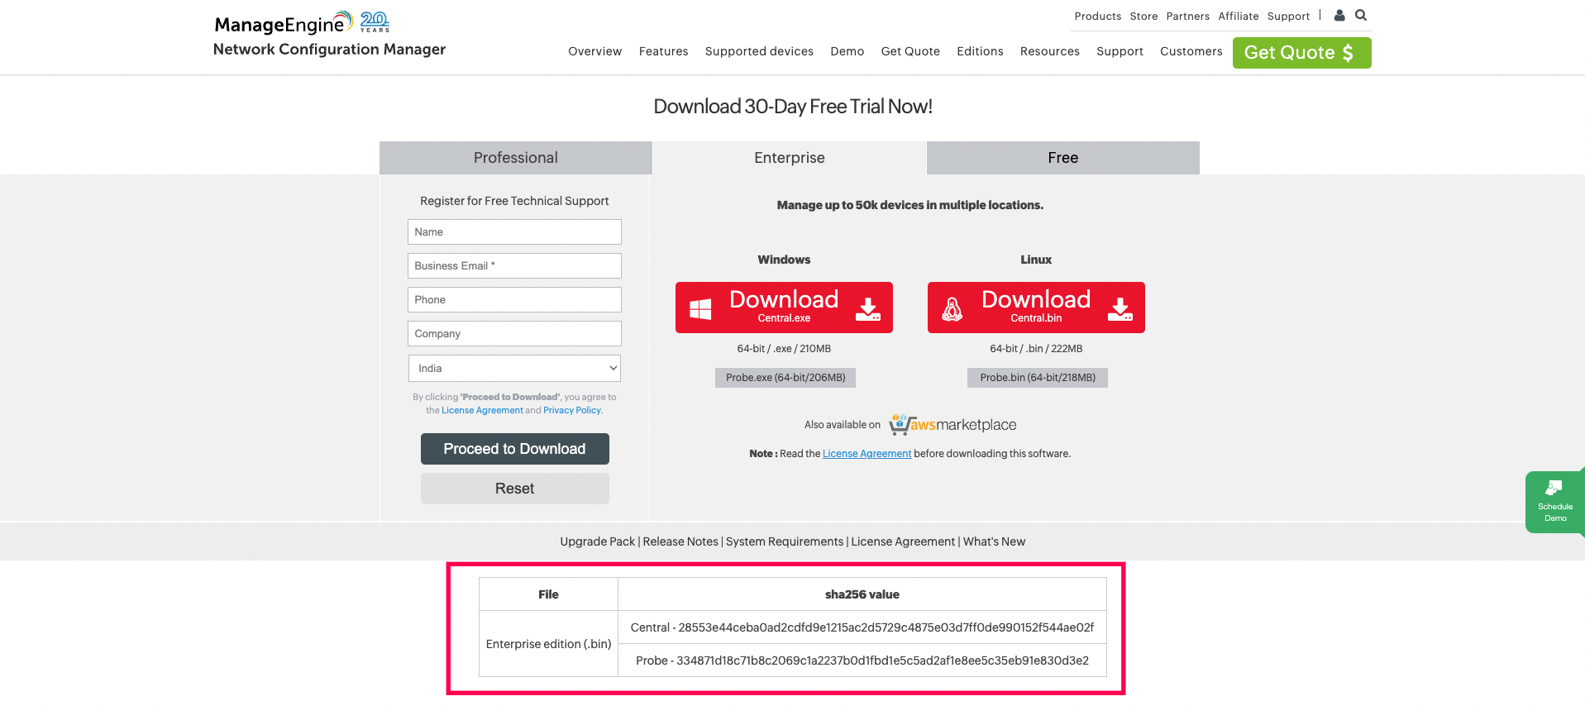Viewport: 1585px width, 706px height.
Task: Open the Affiliate top link
Action: (1238, 16)
